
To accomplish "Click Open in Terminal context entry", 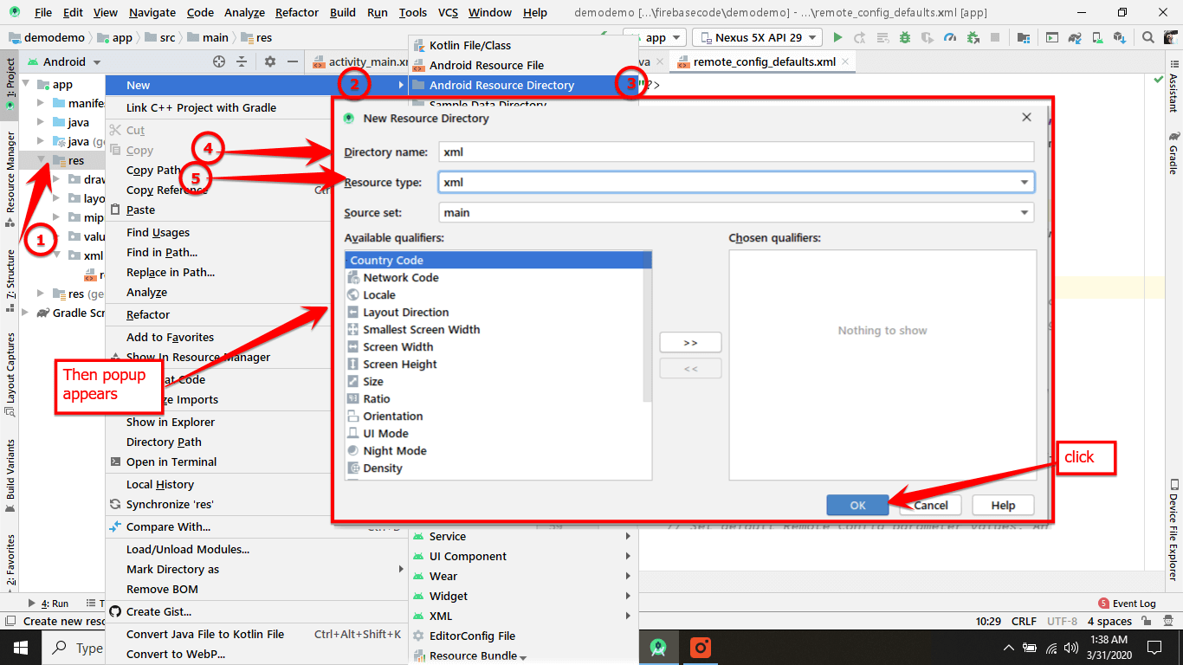I will pyautogui.click(x=171, y=462).
